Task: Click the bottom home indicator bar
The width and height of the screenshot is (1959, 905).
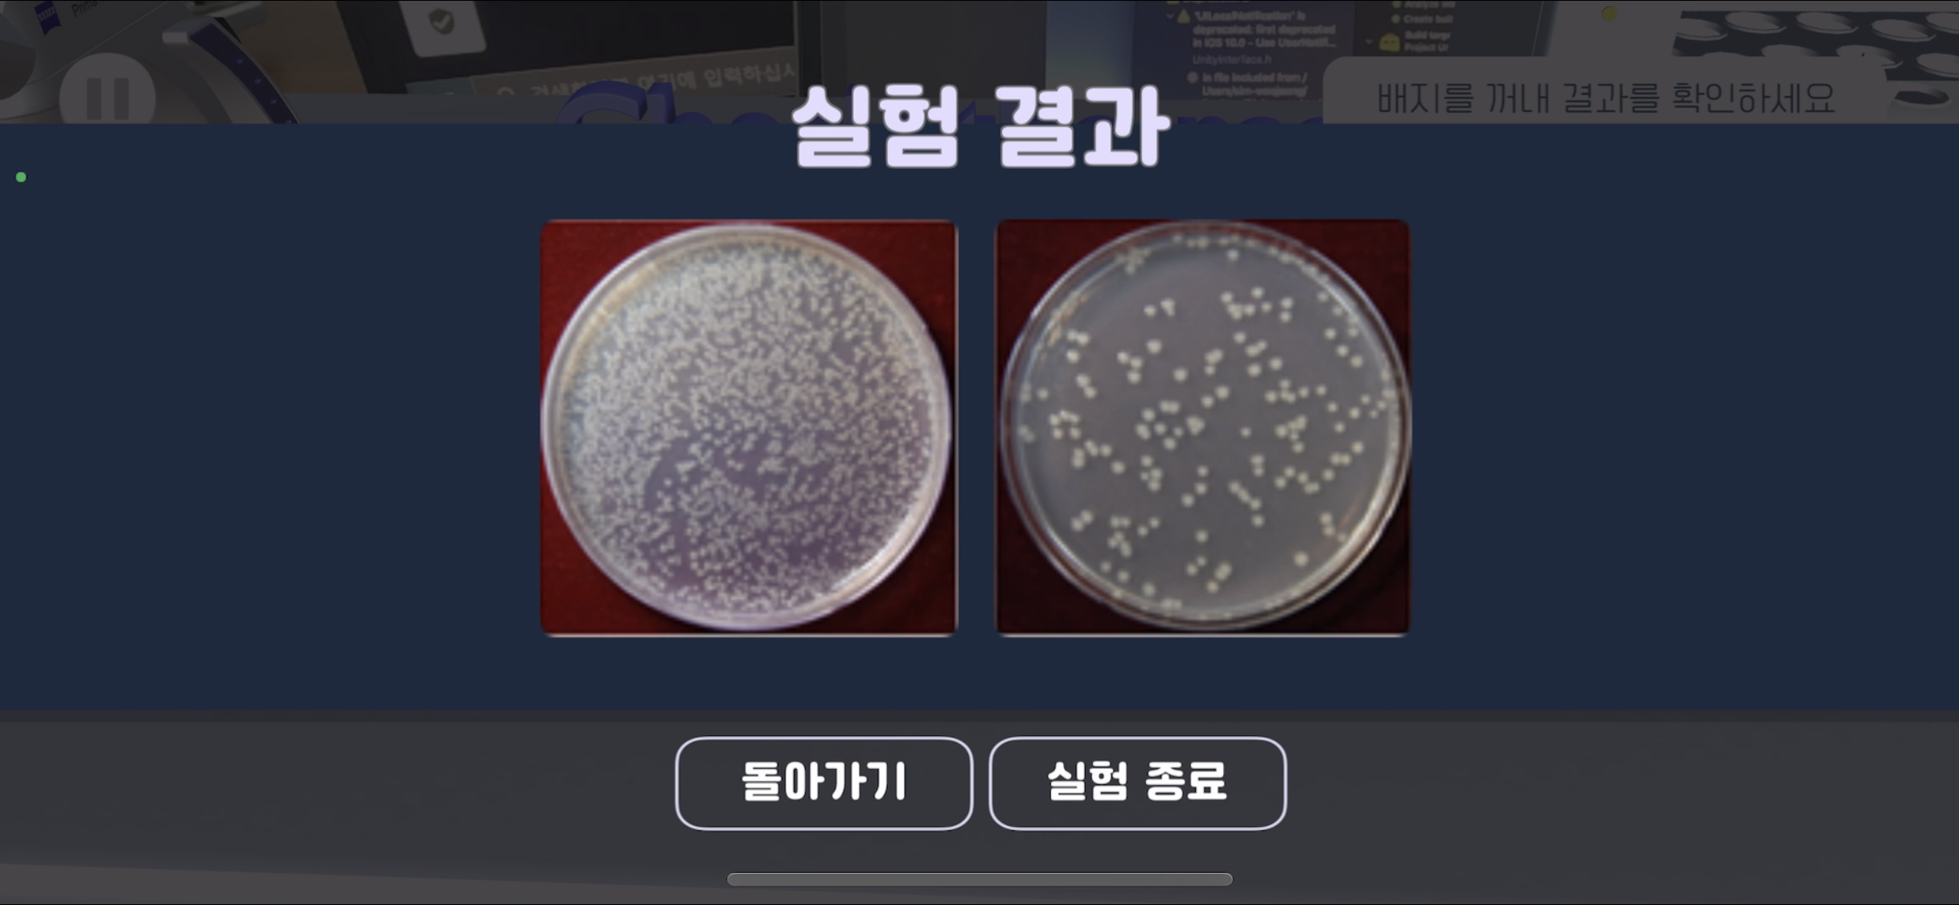Action: (979, 879)
